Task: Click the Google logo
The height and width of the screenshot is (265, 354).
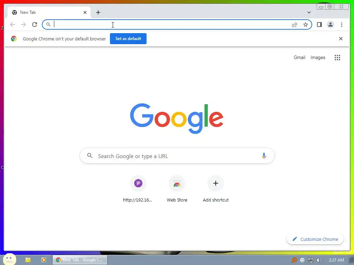Action: (x=177, y=119)
